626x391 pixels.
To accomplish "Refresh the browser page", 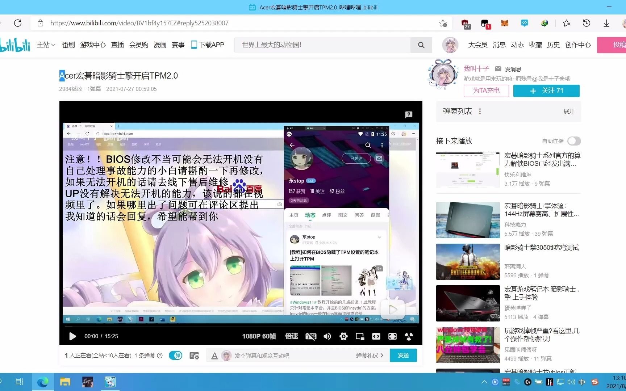I will 18,23.
